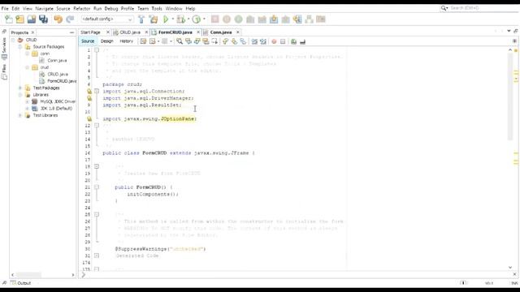The width and height of the screenshot is (520, 292).
Task: Toggle Rectangular Selection mode
Action: [x=214, y=41]
